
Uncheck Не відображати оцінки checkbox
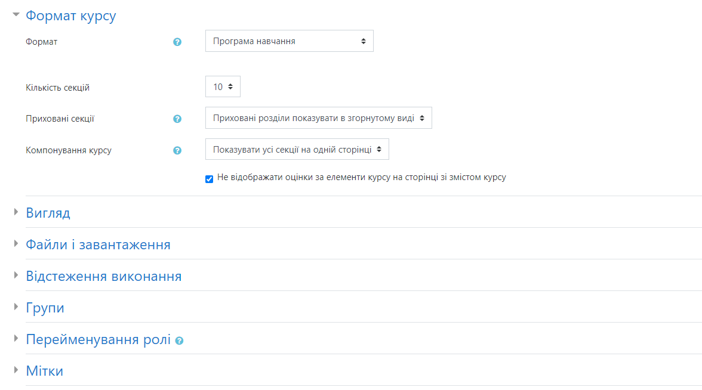click(209, 179)
